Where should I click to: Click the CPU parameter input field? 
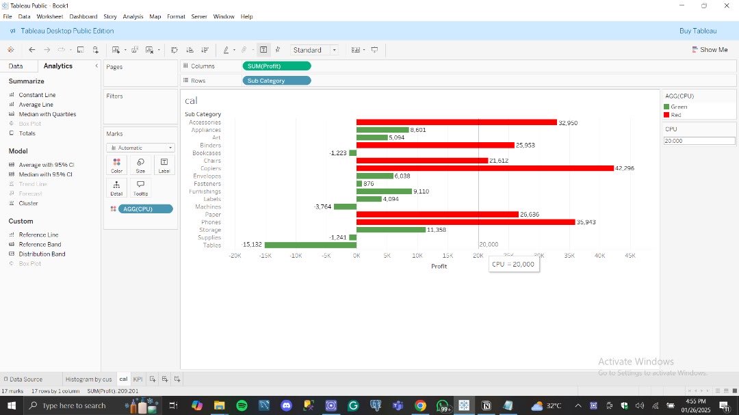tap(699, 141)
